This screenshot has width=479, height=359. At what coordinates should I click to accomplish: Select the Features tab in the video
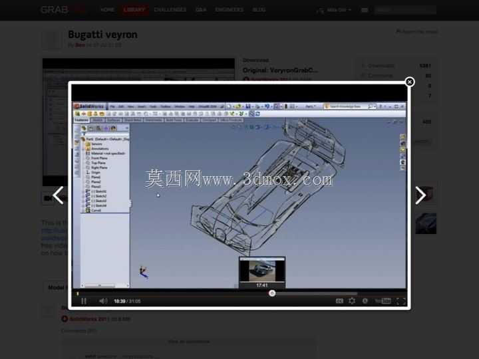click(x=82, y=120)
